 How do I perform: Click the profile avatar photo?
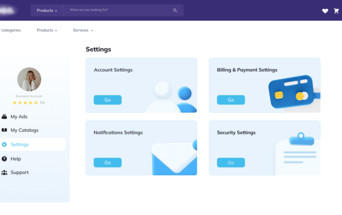(29, 79)
